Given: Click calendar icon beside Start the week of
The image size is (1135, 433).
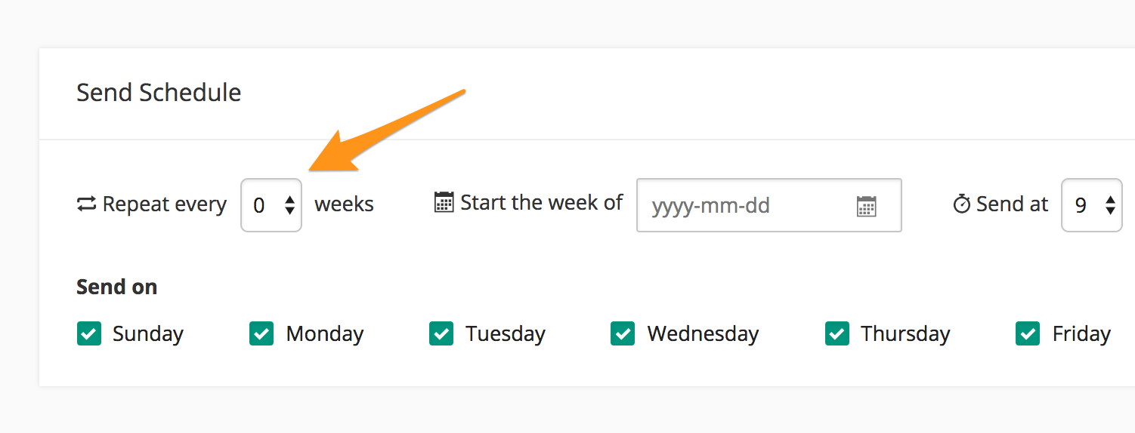Looking at the screenshot, I should [444, 202].
